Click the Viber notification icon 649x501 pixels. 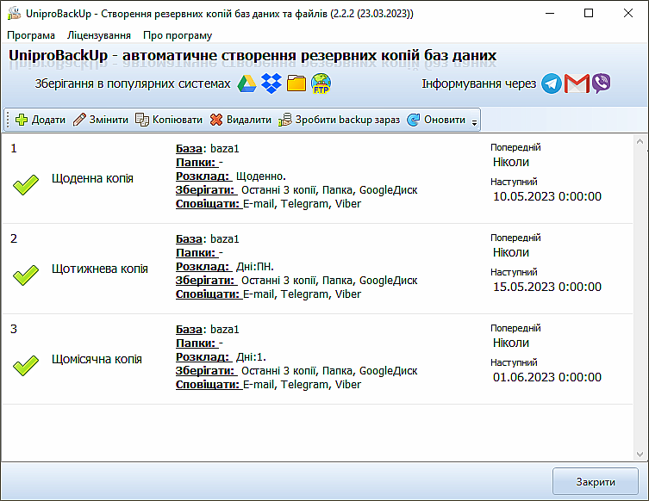point(601,83)
